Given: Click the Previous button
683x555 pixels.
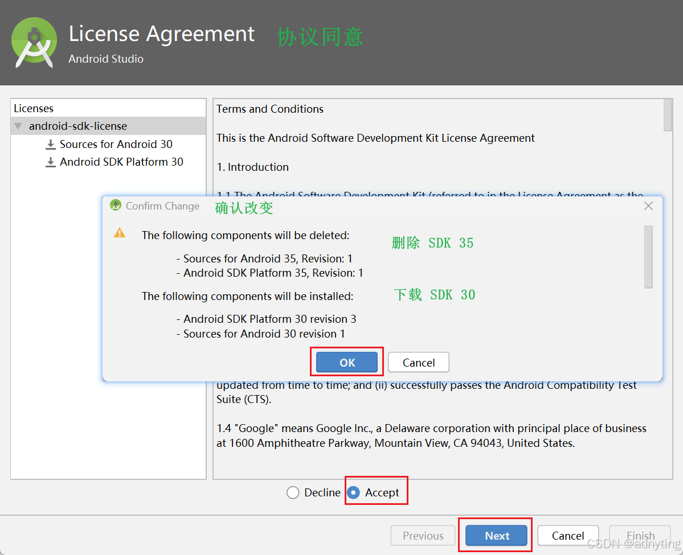Looking at the screenshot, I should 423,536.
